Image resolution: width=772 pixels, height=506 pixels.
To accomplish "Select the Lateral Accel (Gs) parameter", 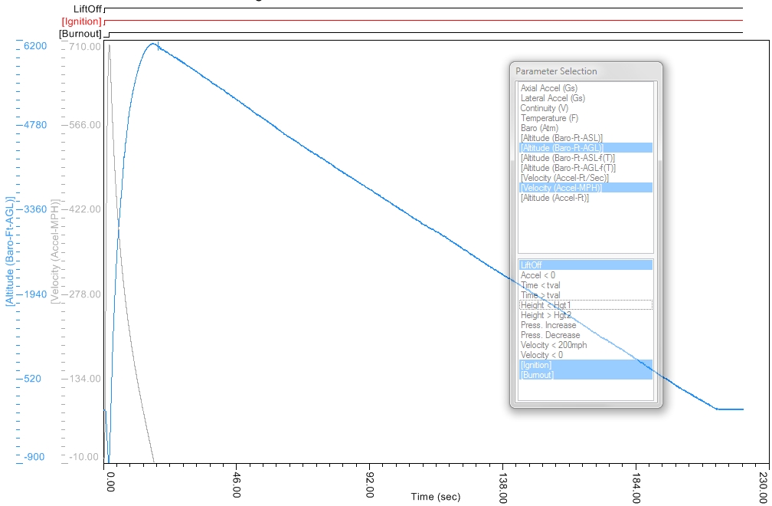I will (585, 98).
